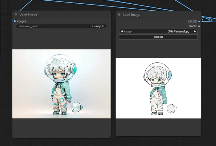Click the filename_prefix input field
The width and height of the screenshot is (216, 146).
coord(61,26)
